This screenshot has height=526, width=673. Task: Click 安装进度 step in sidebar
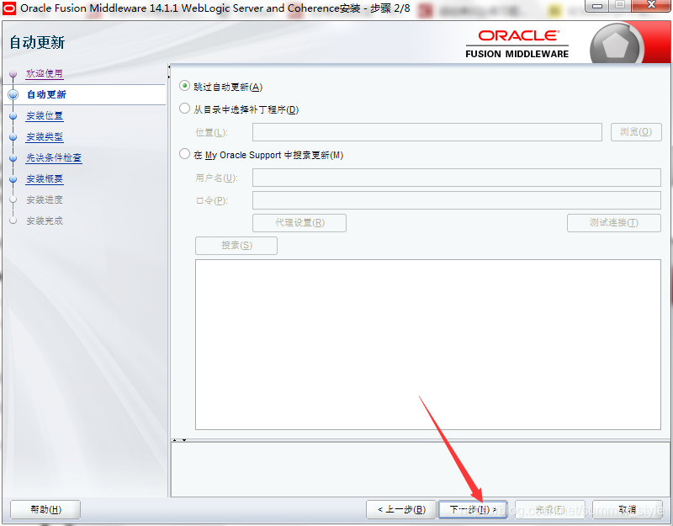tap(45, 199)
